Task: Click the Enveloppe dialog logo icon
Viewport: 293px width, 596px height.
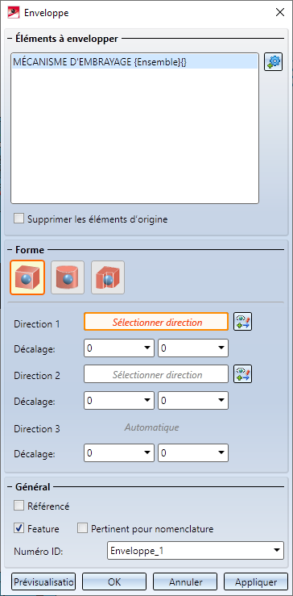Action: coord(14,12)
